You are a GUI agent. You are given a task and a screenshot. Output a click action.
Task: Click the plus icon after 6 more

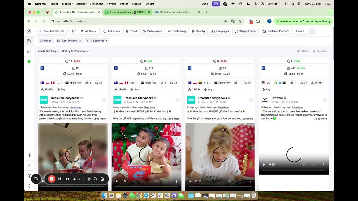click(x=312, y=31)
